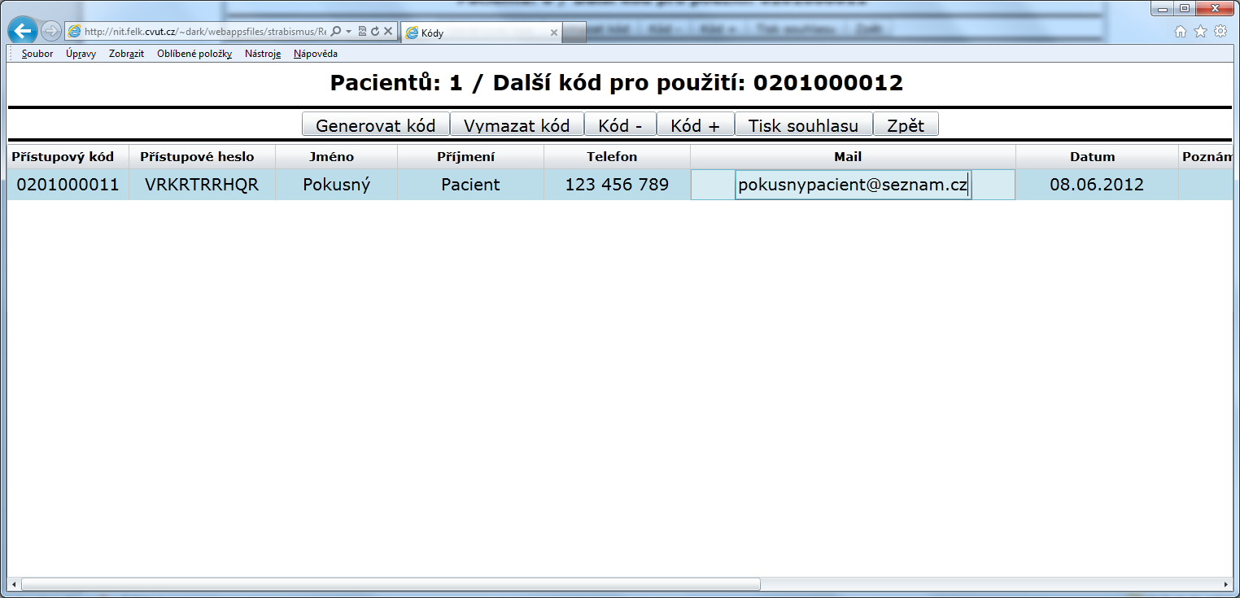Click the Přístupové heslo column header

[x=202, y=156]
